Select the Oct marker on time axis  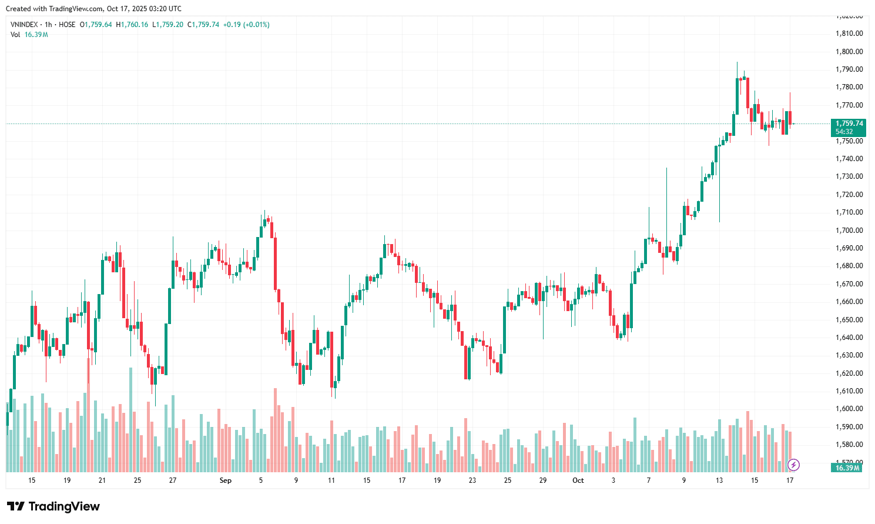click(x=578, y=480)
